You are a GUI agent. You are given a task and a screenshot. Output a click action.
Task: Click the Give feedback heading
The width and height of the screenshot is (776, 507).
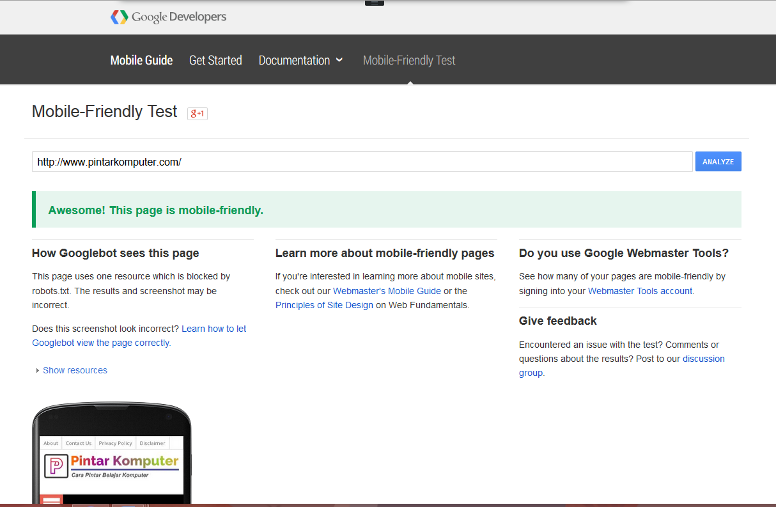557,321
